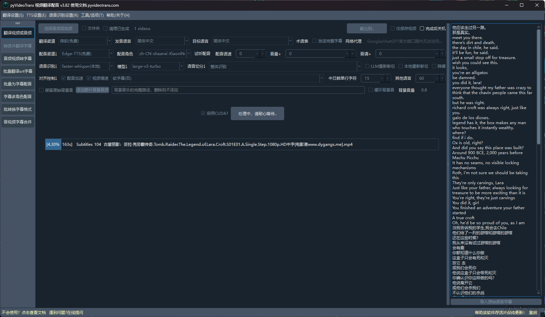Click the 重启 button in status bar
Viewport: 545px width, 317px height.
(533, 313)
